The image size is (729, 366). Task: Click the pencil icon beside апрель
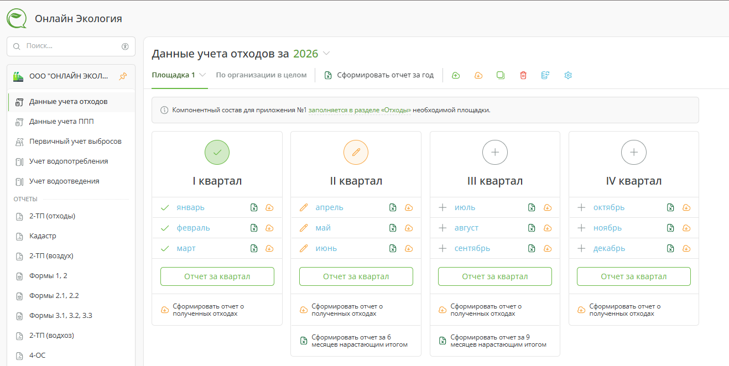click(x=303, y=207)
